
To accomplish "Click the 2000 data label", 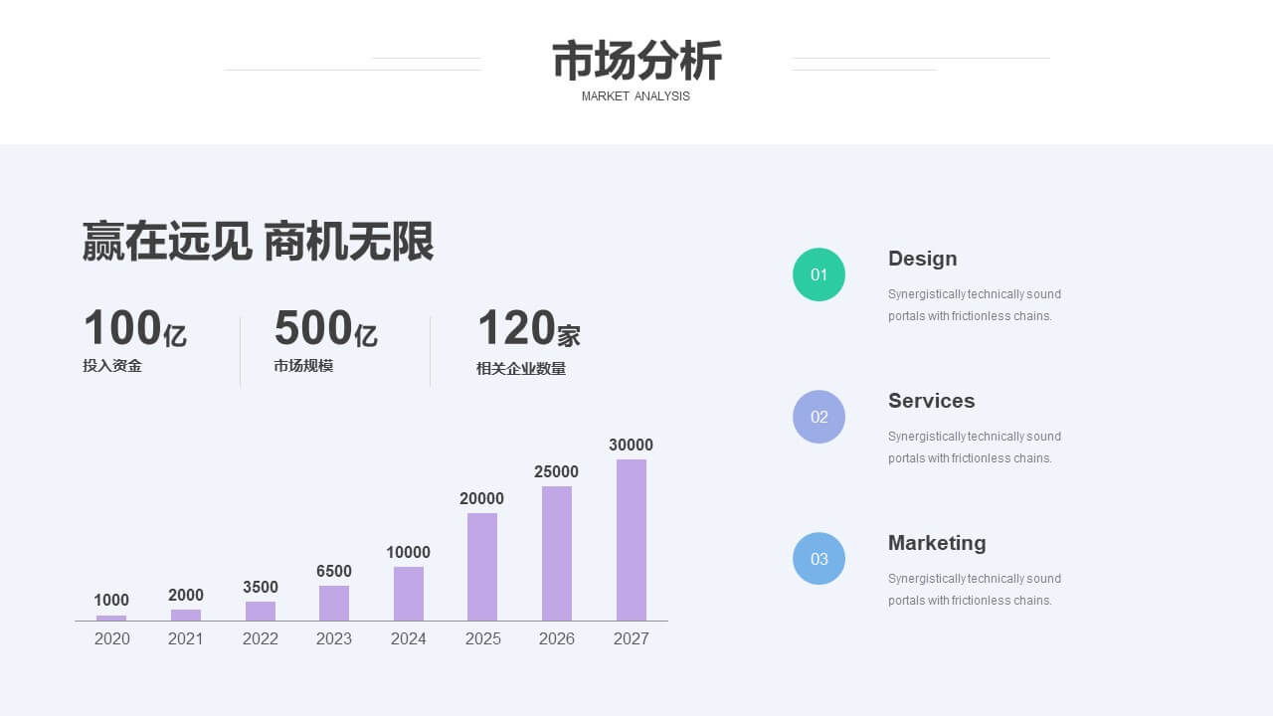I will [186, 595].
